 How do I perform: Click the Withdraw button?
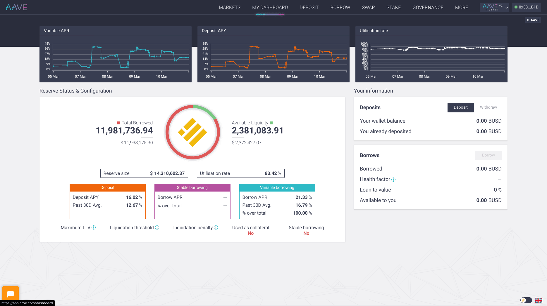488,107
